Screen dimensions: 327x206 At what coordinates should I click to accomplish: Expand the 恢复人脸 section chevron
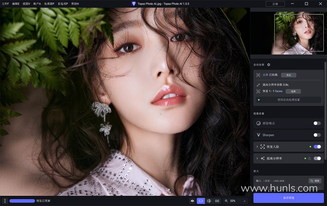[257, 147]
